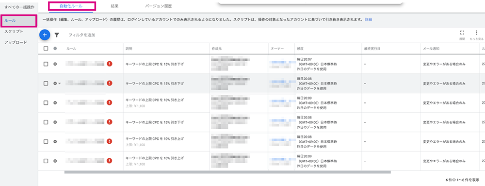The width and height of the screenshot is (485, 186).
Task: Open the filter funnel icon
Action: (57, 35)
